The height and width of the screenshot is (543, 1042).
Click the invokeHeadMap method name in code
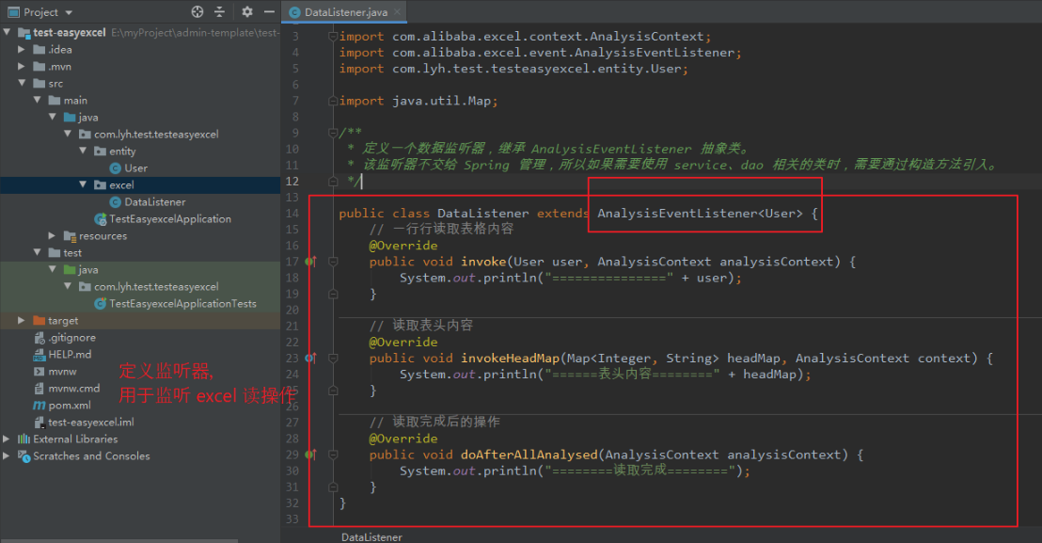click(x=511, y=359)
